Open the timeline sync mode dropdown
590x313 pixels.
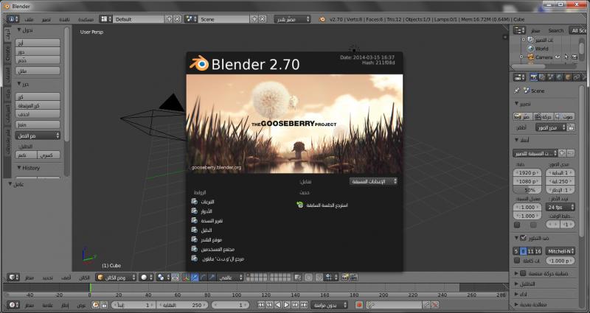(330, 305)
